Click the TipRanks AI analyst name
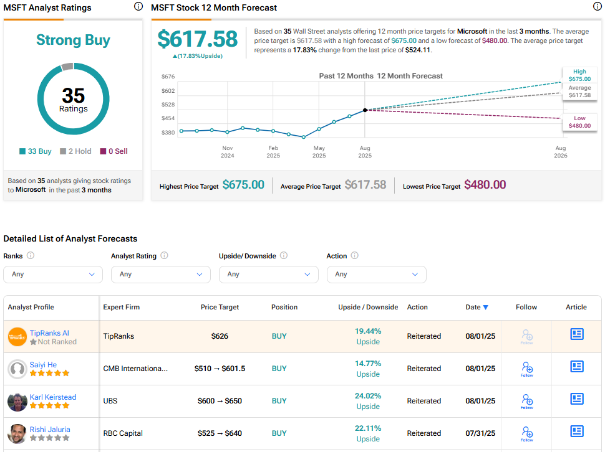Image resolution: width=605 pixels, height=452 pixels. coord(49,333)
